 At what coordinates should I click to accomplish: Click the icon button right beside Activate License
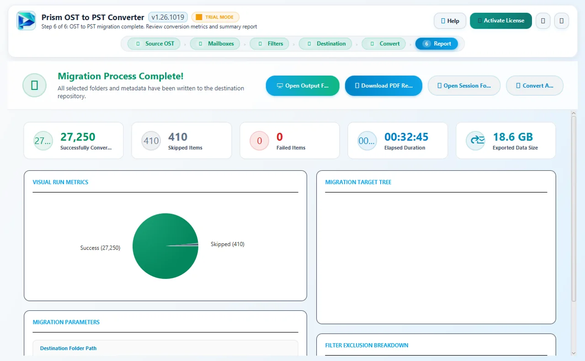coord(543,21)
